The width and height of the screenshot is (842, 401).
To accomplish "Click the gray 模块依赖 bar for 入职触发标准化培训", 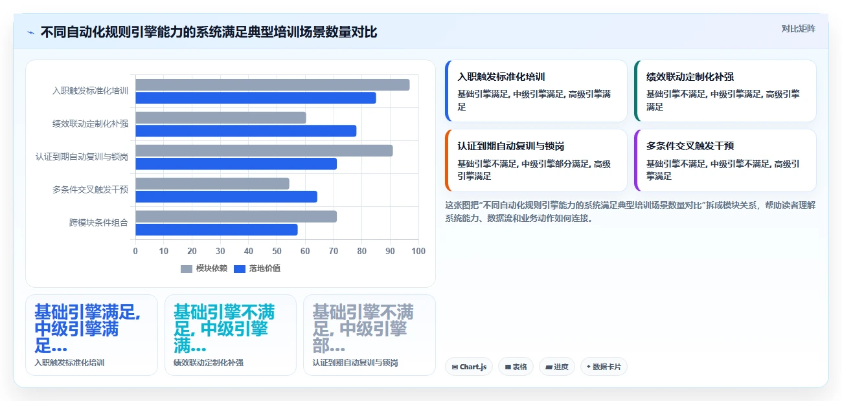I will (272, 85).
